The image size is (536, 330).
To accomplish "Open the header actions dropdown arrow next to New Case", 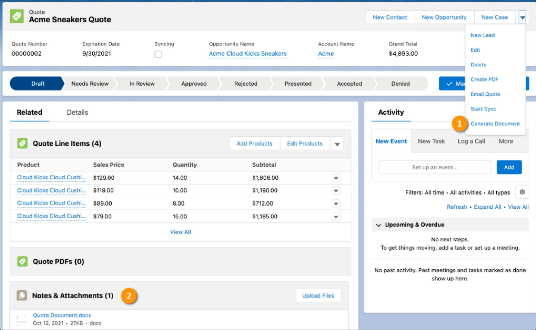I will (522, 18).
